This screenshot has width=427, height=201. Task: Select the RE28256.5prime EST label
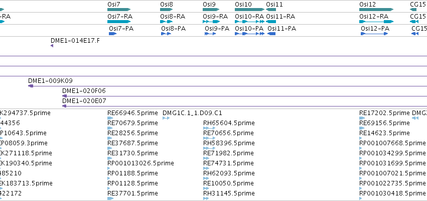tap(132, 133)
